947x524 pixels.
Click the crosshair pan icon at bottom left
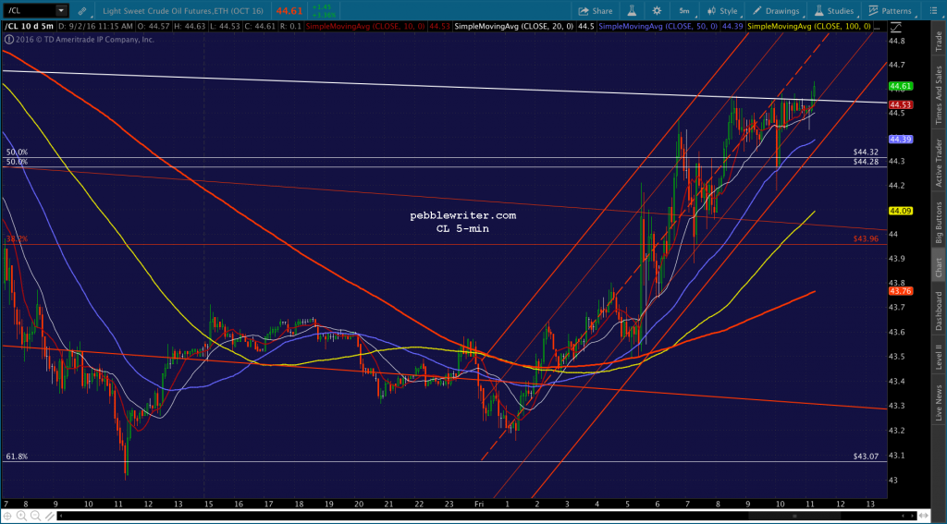pyautogui.click(x=8, y=516)
